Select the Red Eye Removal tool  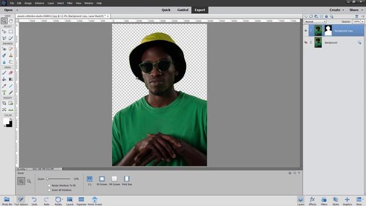click(x=4, y=49)
